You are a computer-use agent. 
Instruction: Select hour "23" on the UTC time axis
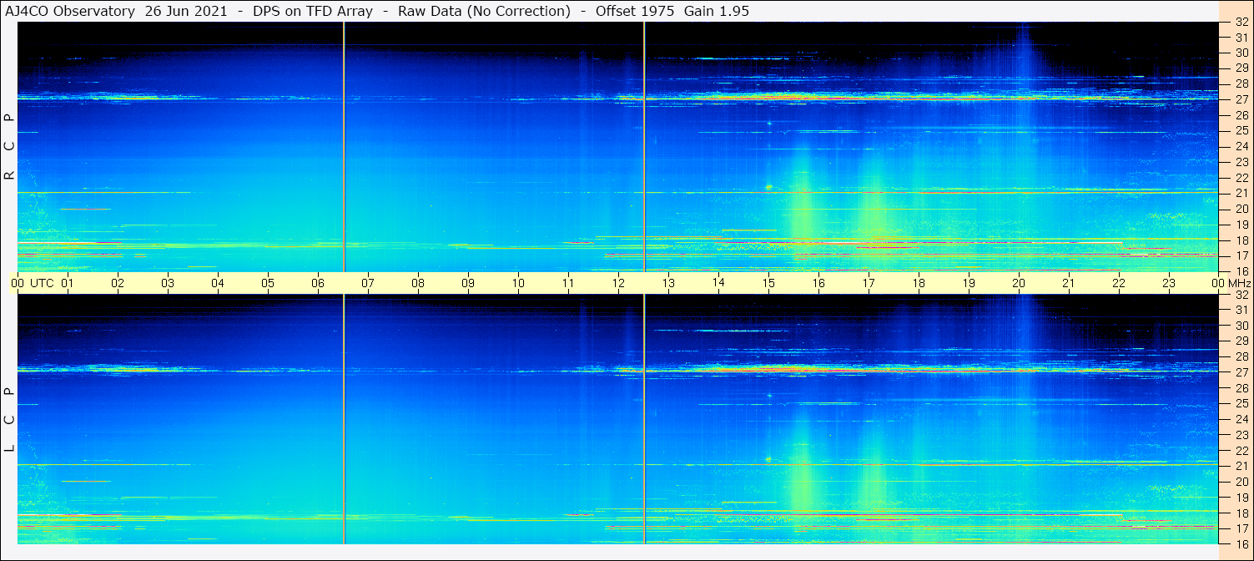click(1169, 283)
